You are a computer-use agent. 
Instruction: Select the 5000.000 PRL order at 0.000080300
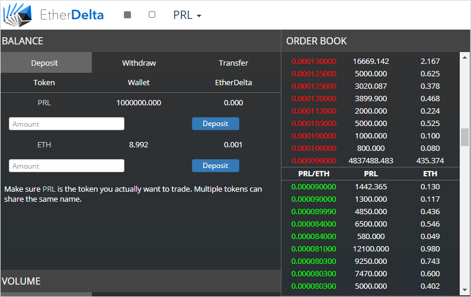(370, 286)
